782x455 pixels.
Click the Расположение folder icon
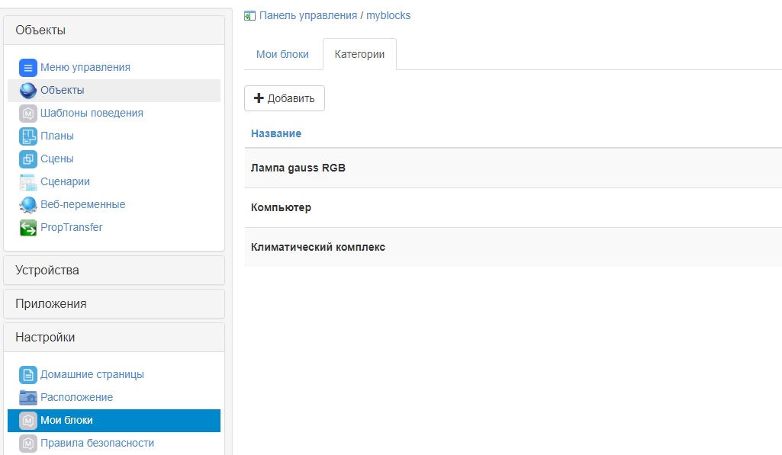(x=28, y=397)
